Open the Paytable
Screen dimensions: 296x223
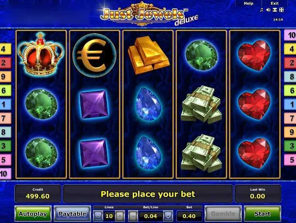click(x=72, y=214)
